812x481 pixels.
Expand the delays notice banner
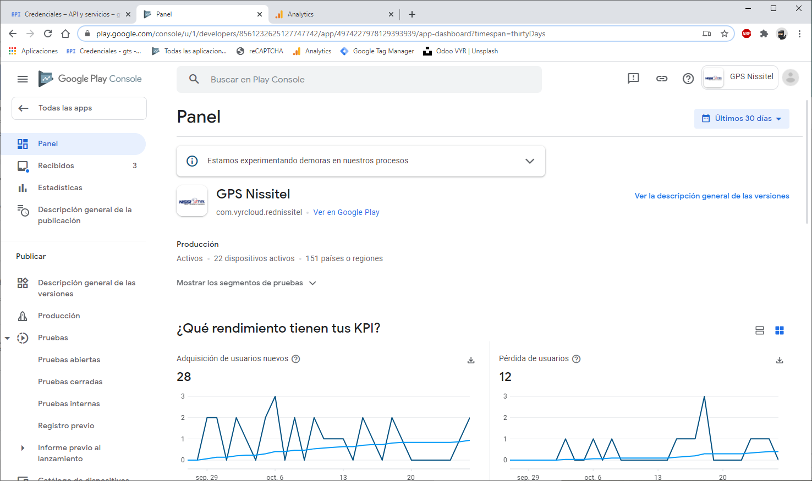529,161
